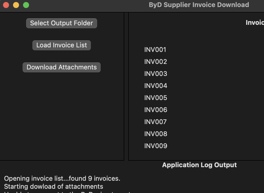The width and height of the screenshot is (264, 193).
Task: Click the Load Invoice List button
Action: 61,45
